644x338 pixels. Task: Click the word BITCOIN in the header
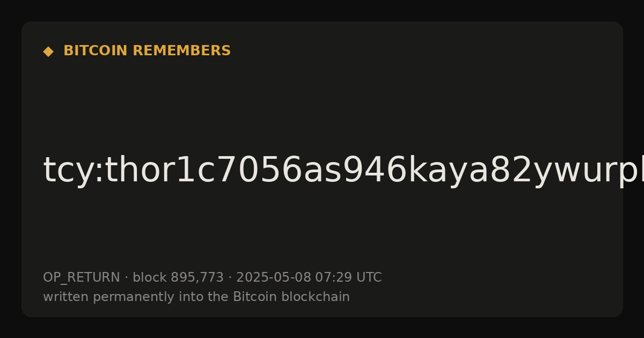[96, 51]
